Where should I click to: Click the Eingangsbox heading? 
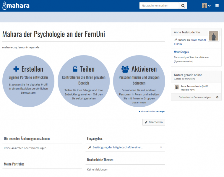click(x=95, y=139)
